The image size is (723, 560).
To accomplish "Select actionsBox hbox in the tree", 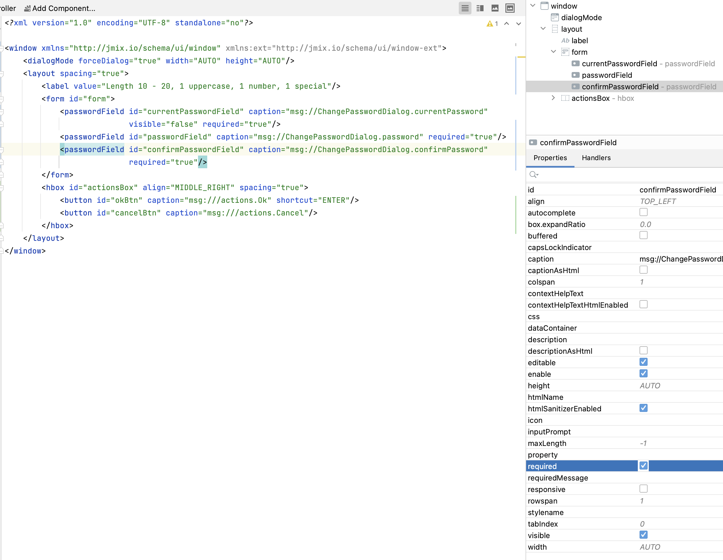I will pos(602,98).
